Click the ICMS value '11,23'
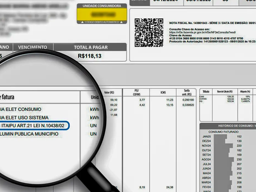Screen dimensions: 256x192 (170, 100)
